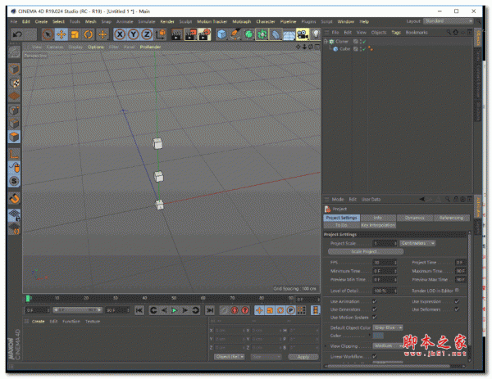Click the green timeline playhead marker
The height and width of the screenshot is (379, 492).
[x=28, y=299]
